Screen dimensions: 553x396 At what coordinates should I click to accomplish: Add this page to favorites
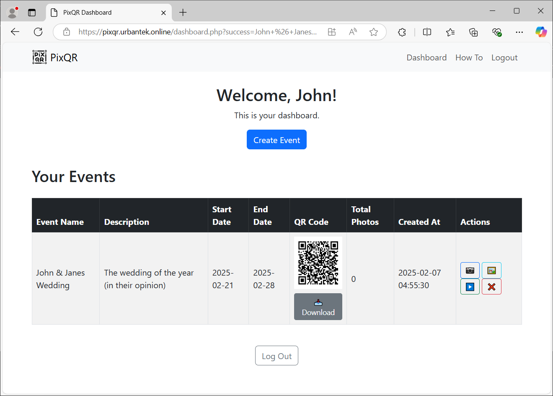coord(373,32)
